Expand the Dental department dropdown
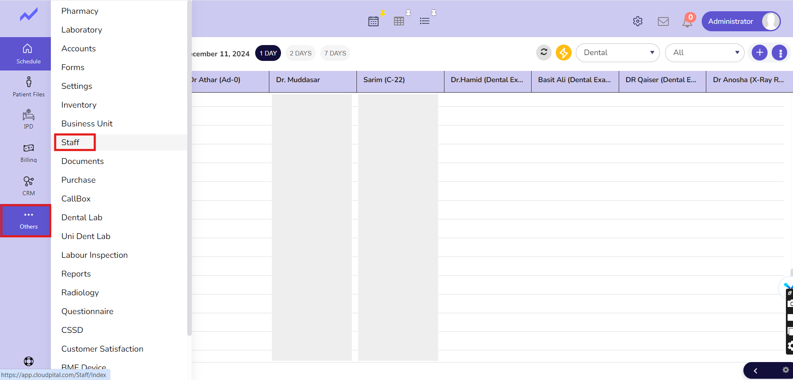The height and width of the screenshot is (380, 793). [617, 53]
